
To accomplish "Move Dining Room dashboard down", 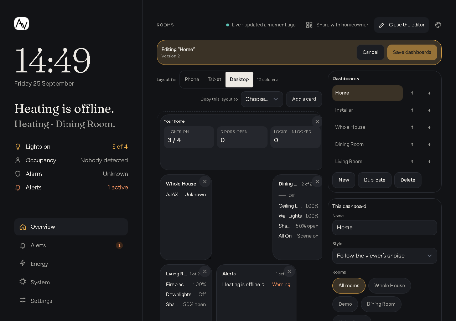I will [x=429, y=144].
